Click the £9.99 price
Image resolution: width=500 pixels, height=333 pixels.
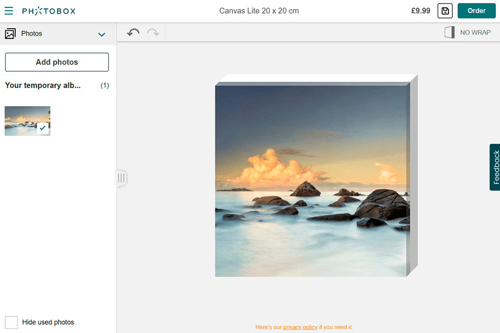[x=421, y=11]
